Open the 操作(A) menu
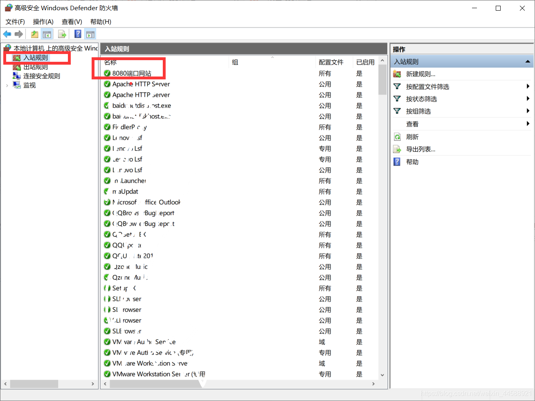The width and height of the screenshot is (535, 401). click(43, 22)
